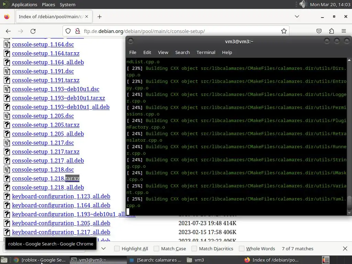Switch to Index of /debian taskbar button
Image resolution: width=352 pixels, height=264 pixels.
(271, 260)
